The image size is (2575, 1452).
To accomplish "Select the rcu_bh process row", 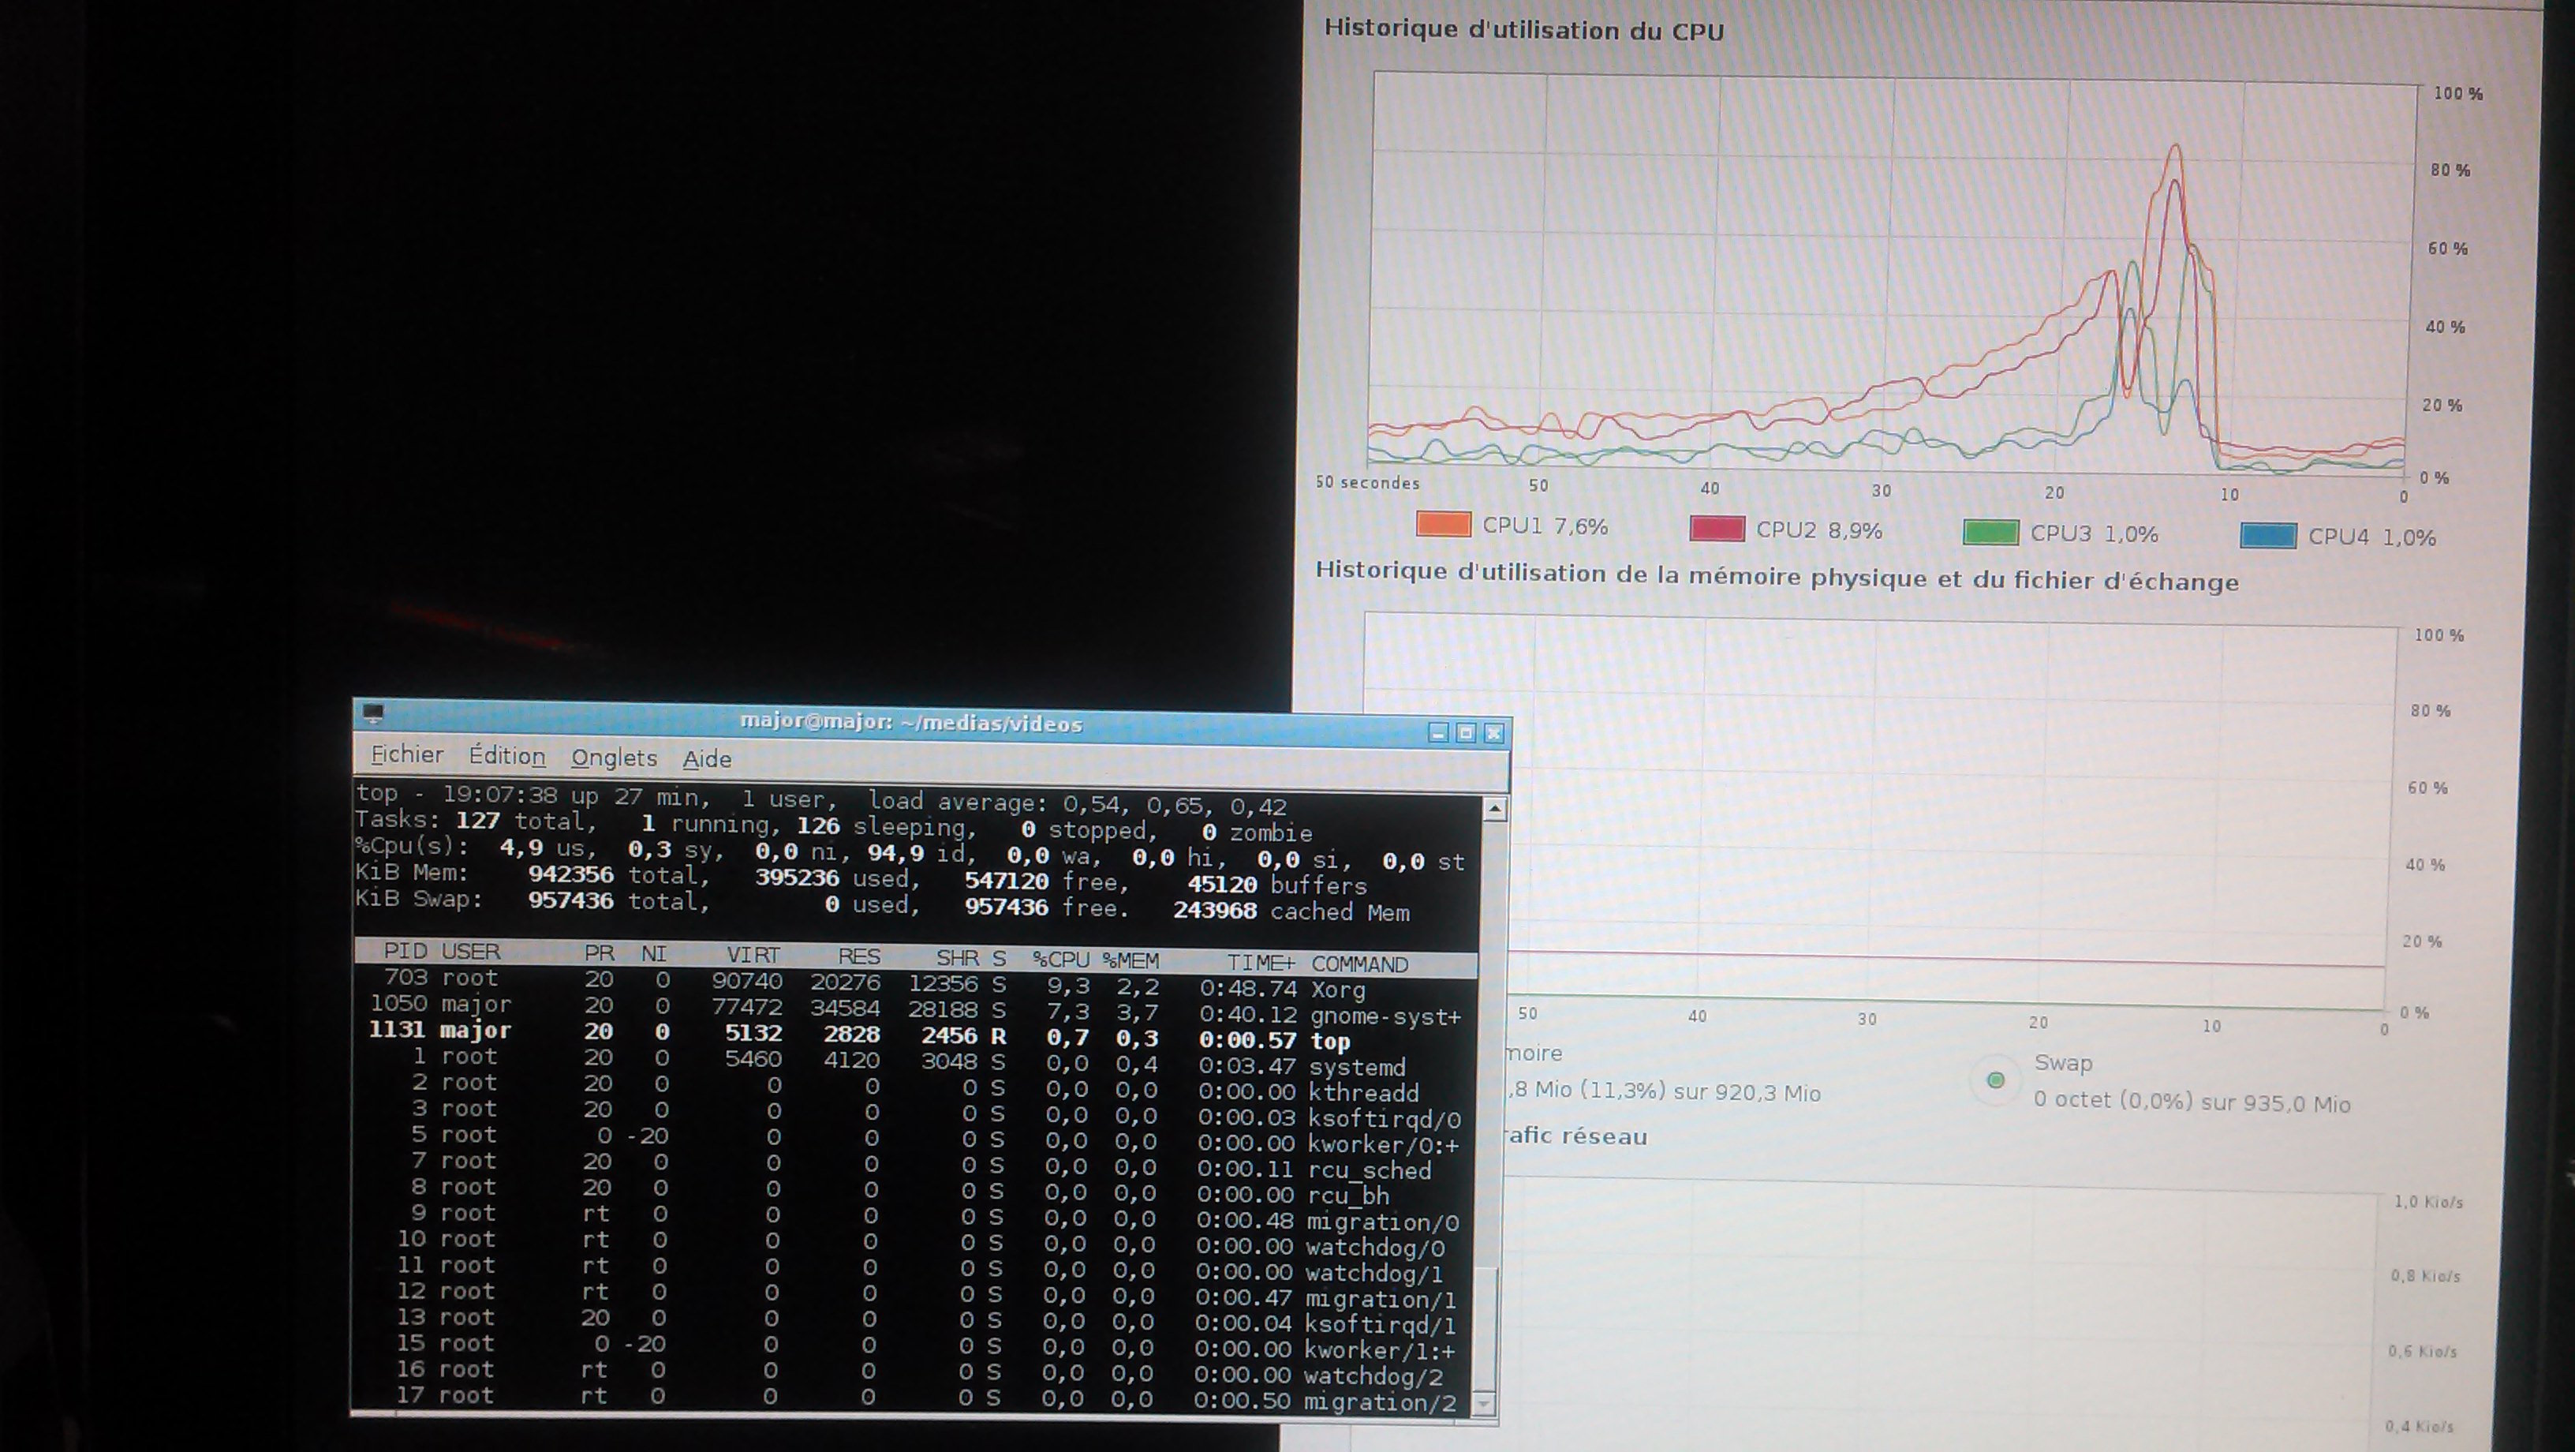I will click(x=914, y=1192).
